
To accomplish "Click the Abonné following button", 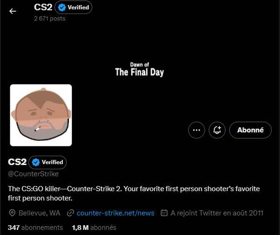I will 250,130.
